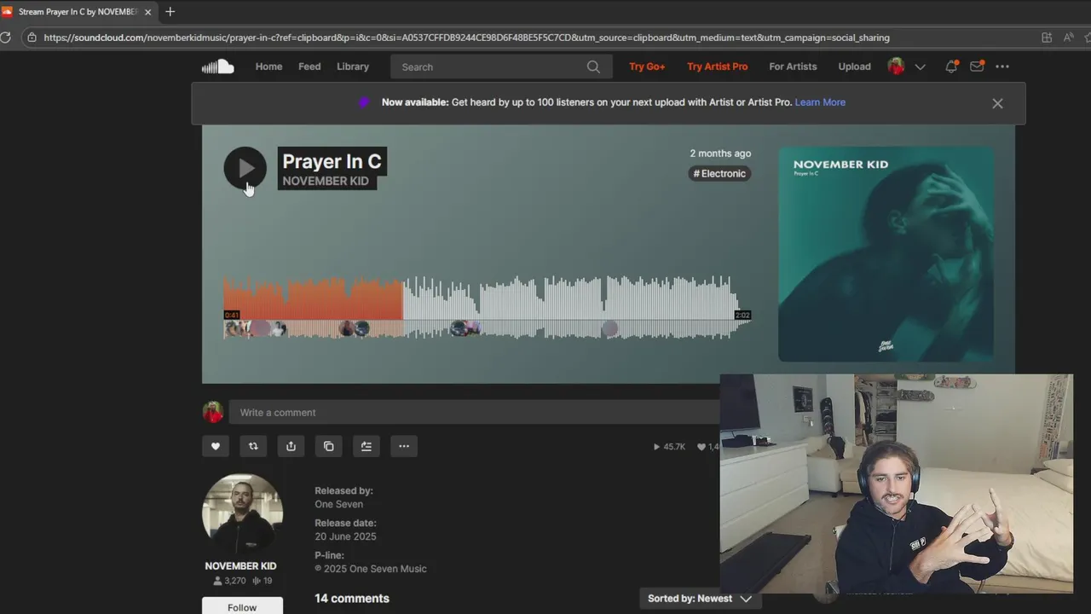This screenshot has height=614, width=1091.
Task: Open track more actions ellipsis button
Action: click(x=404, y=446)
